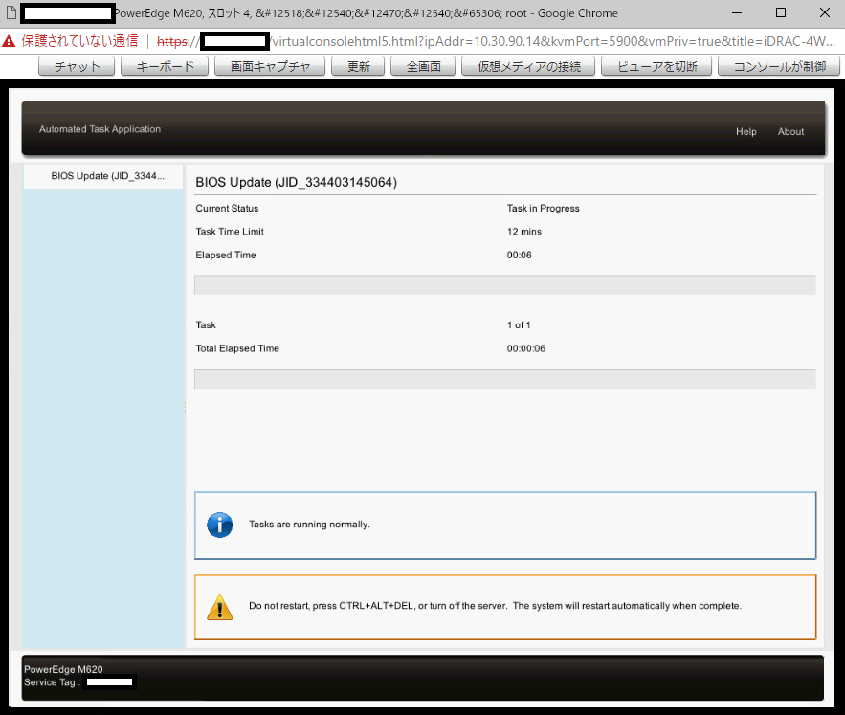Click the Current Status label
The height and width of the screenshot is (715, 845).
227,208
